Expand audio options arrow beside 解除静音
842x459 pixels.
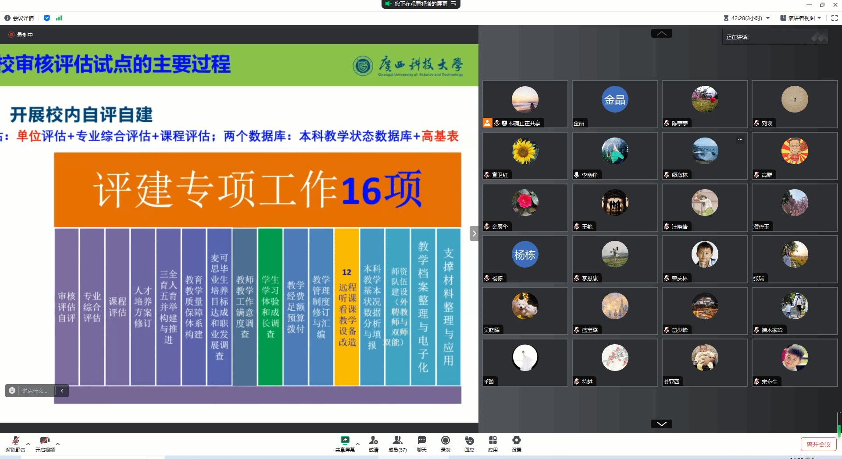tap(29, 443)
